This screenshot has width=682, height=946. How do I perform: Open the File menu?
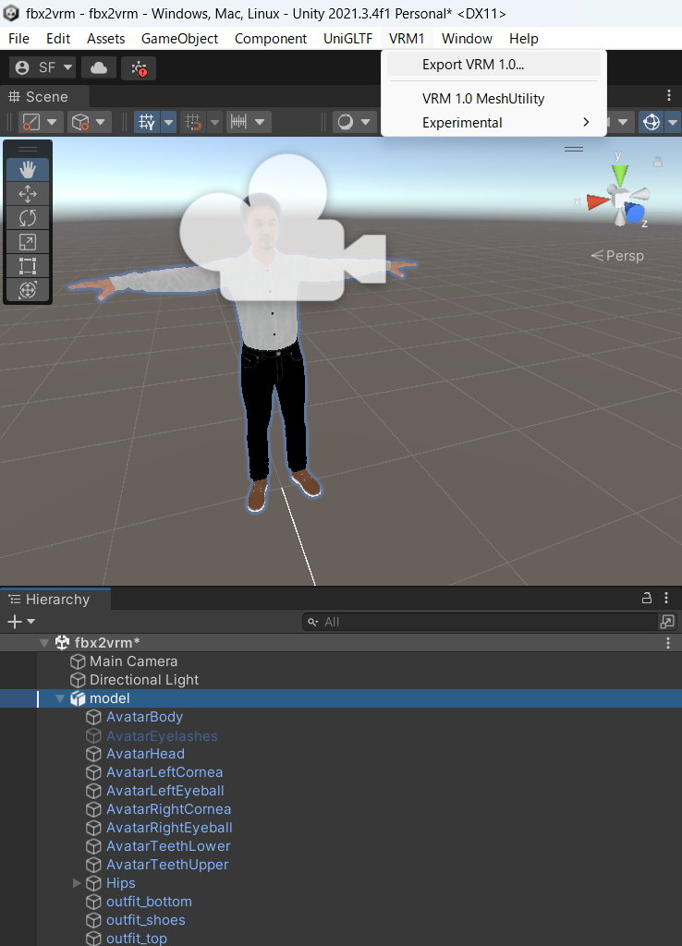coord(18,39)
